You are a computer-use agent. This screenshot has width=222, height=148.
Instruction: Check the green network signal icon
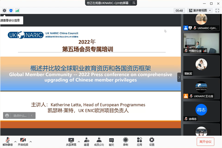pyautogui.click(x=17, y=10)
